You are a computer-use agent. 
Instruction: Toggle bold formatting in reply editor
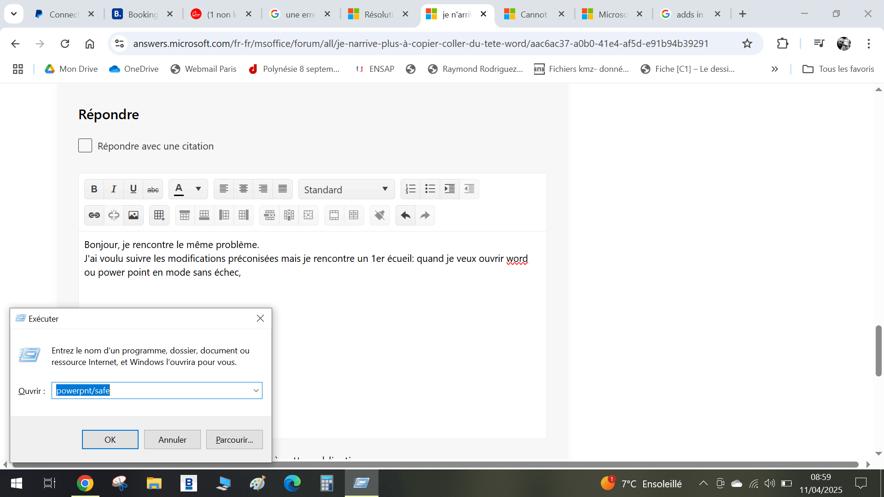click(x=94, y=189)
